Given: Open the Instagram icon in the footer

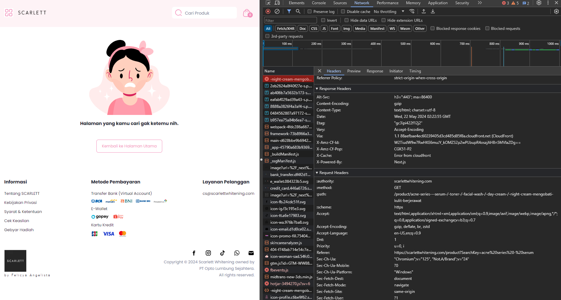Looking at the screenshot, I should point(208,253).
